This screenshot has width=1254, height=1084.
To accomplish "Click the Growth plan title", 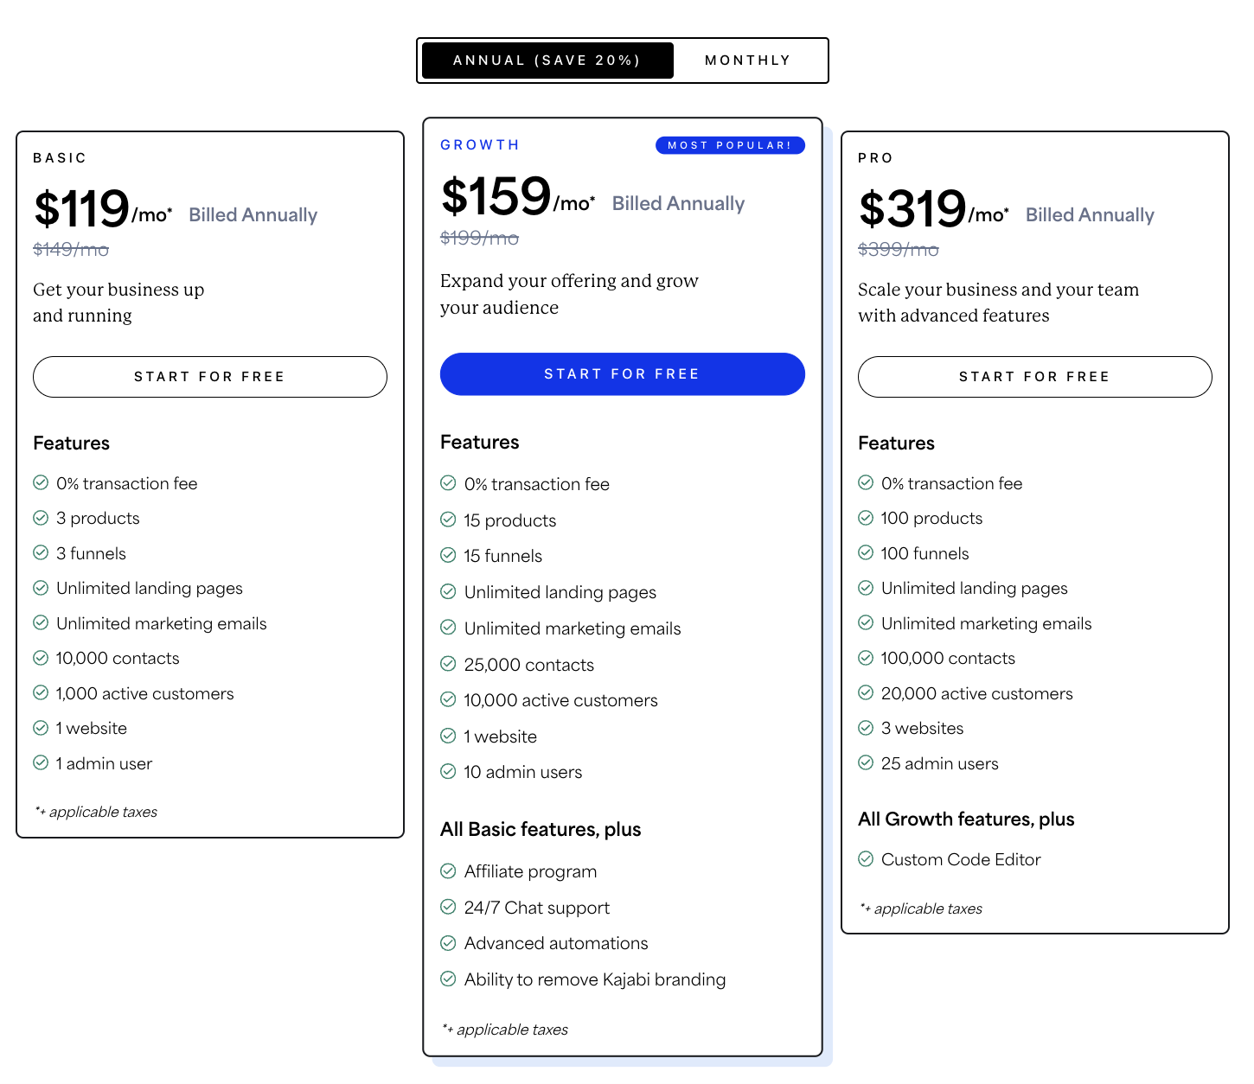I will [480, 145].
